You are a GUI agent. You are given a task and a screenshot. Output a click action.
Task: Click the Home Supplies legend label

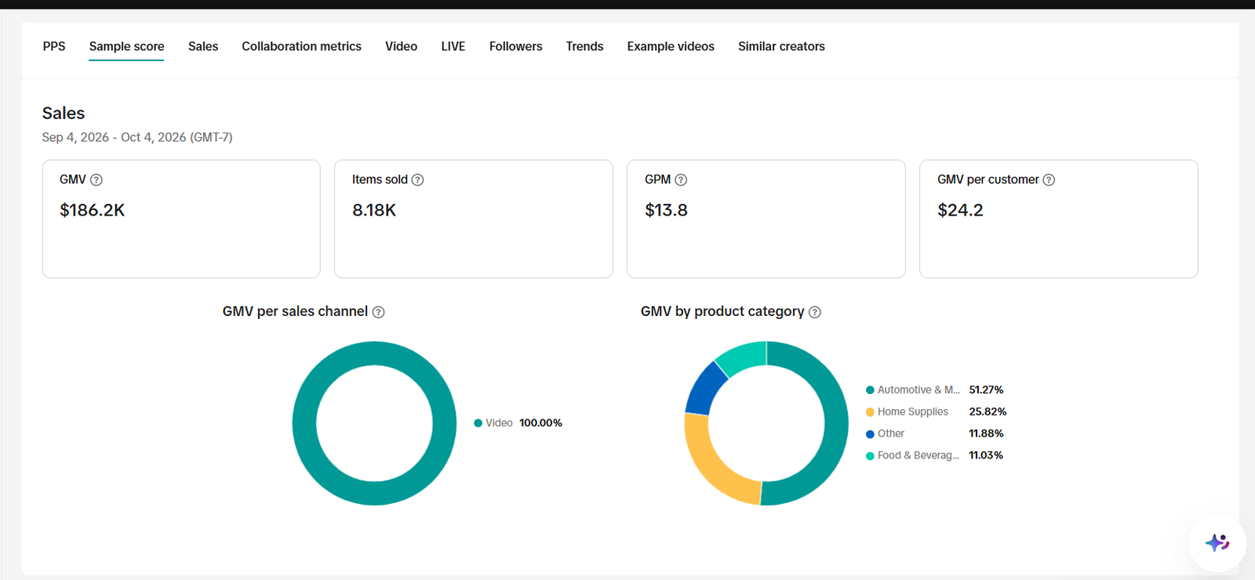(913, 411)
